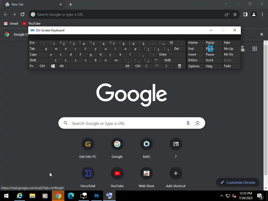Open the 7 shortcut tile

point(176,148)
